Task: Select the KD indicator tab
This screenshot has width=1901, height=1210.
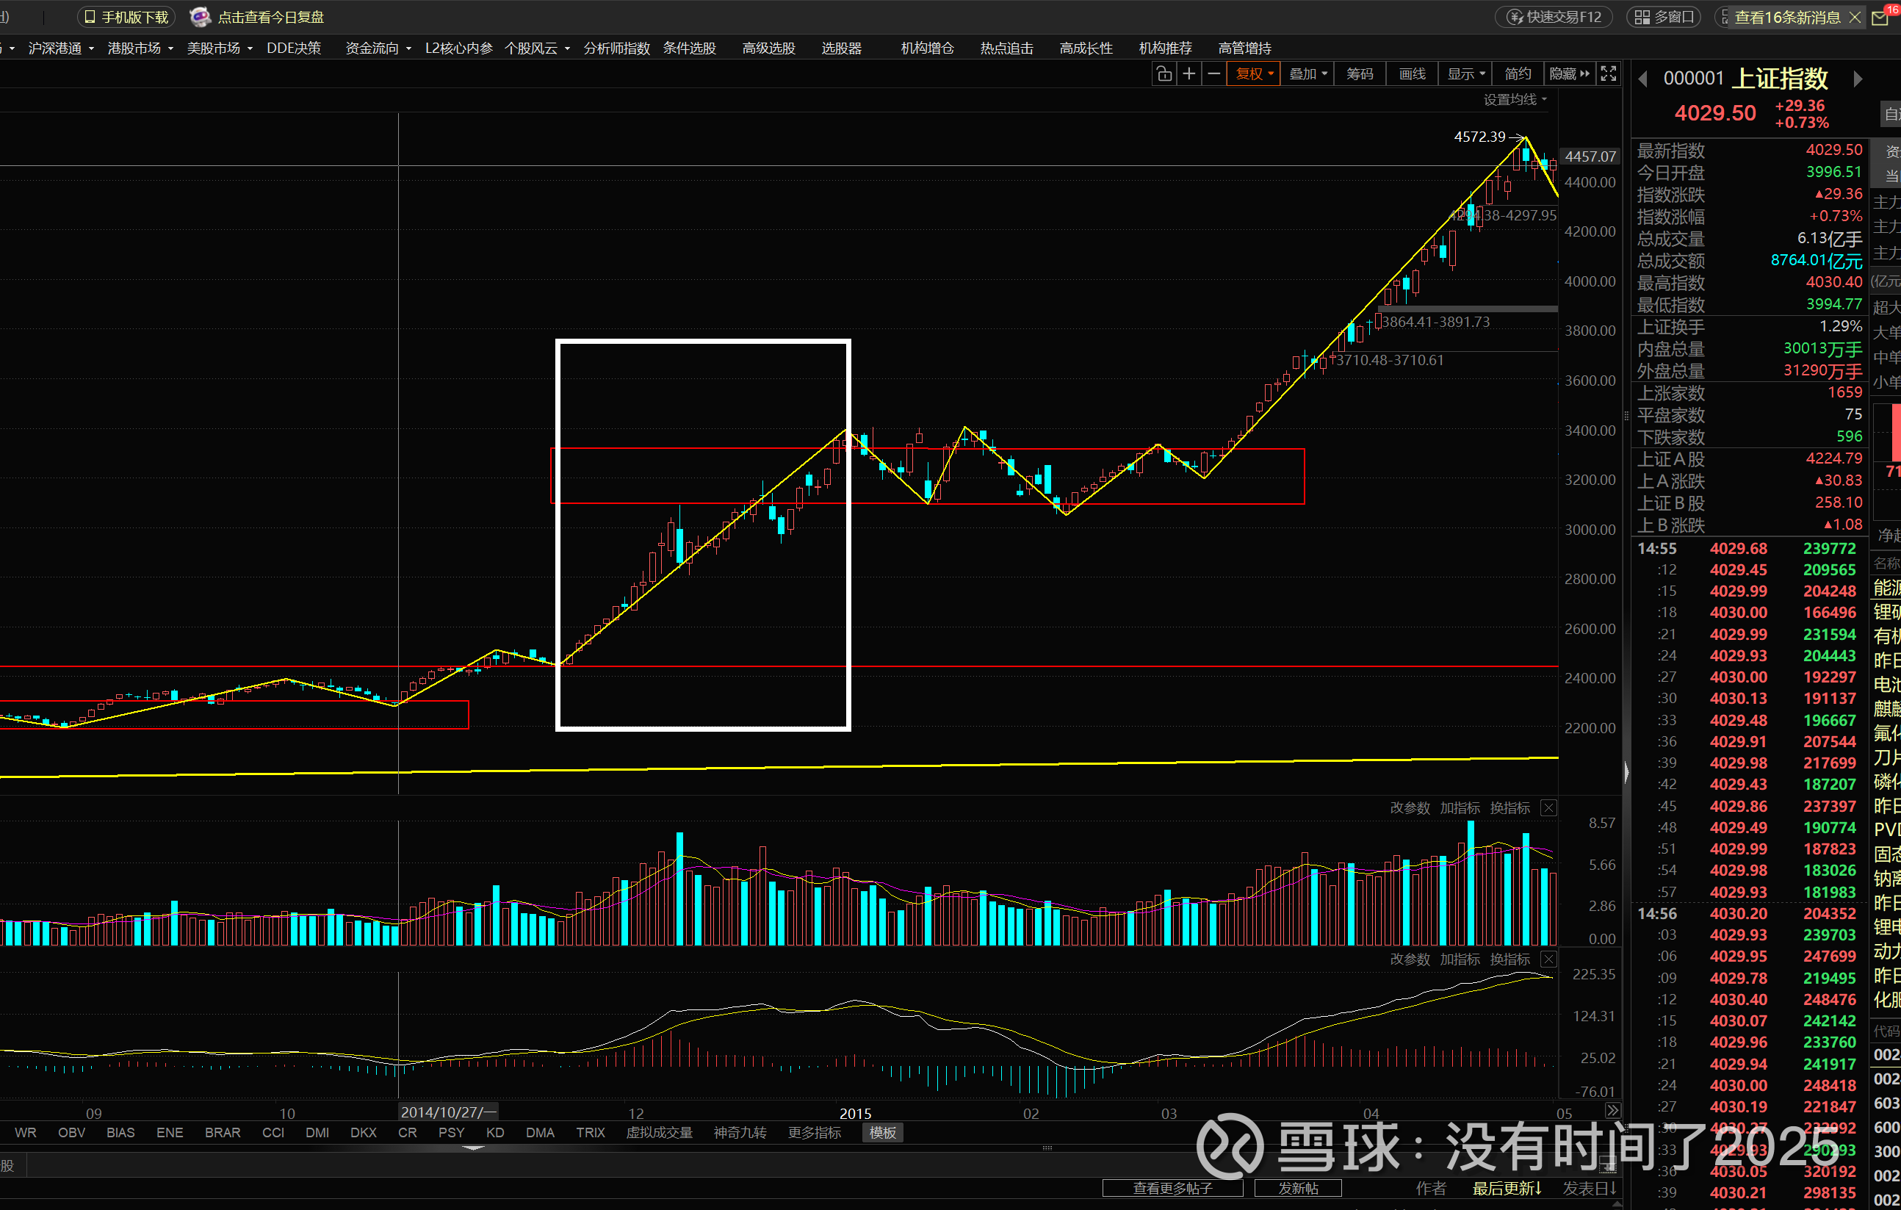Action: (x=495, y=1133)
